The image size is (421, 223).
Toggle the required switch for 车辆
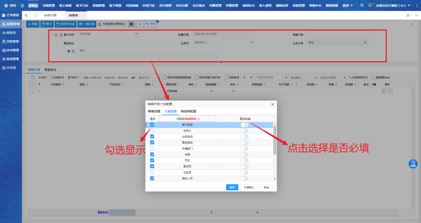coord(244,155)
